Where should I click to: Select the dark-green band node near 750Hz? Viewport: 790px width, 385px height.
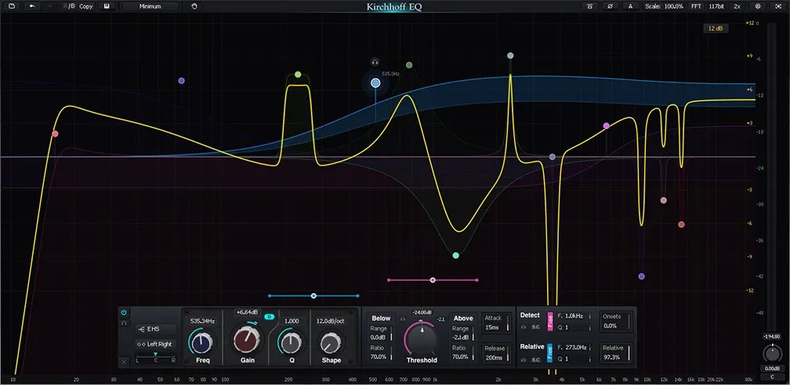pos(409,65)
